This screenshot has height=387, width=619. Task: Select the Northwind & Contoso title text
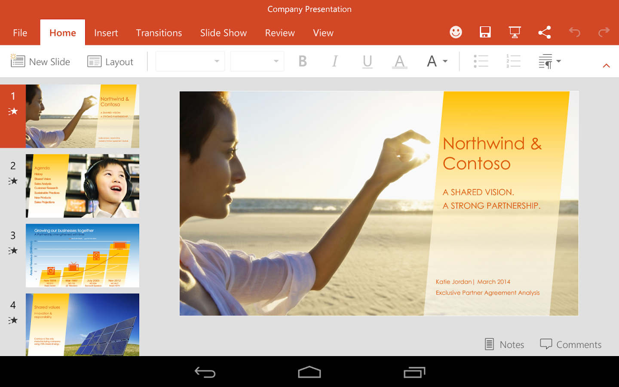492,154
